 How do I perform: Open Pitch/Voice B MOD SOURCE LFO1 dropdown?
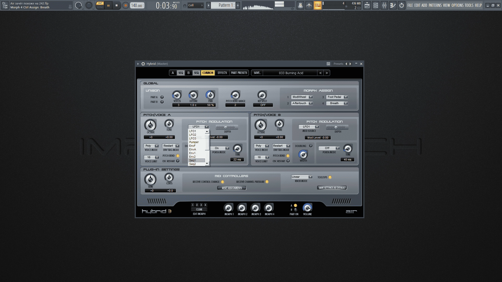point(309,127)
